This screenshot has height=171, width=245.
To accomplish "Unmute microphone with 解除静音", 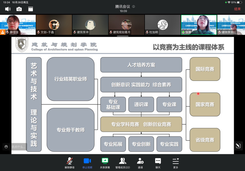I will 70,163.
